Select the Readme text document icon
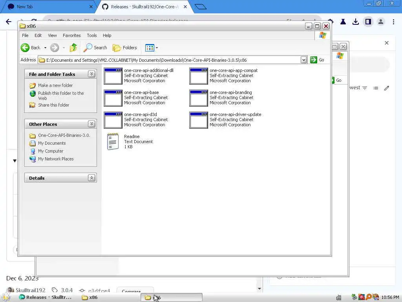This screenshot has width=402, height=302. [x=113, y=142]
